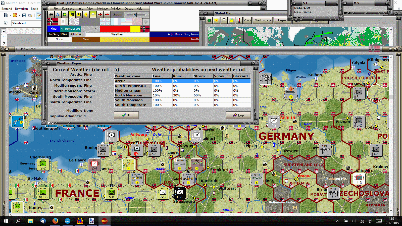Click the Global Map overview thumbnail

click(298, 36)
